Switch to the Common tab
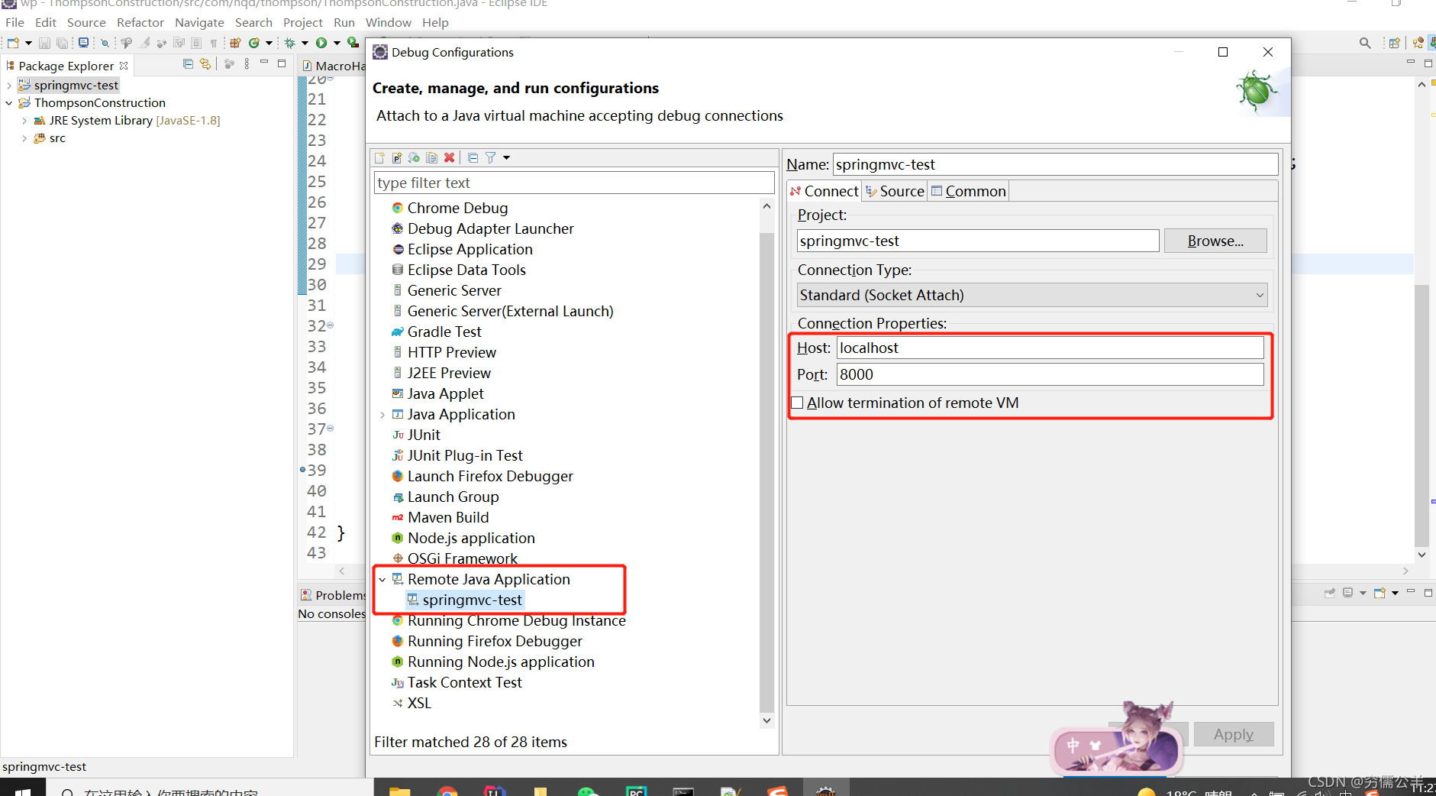This screenshot has width=1436, height=796. [x=968, y=191]
